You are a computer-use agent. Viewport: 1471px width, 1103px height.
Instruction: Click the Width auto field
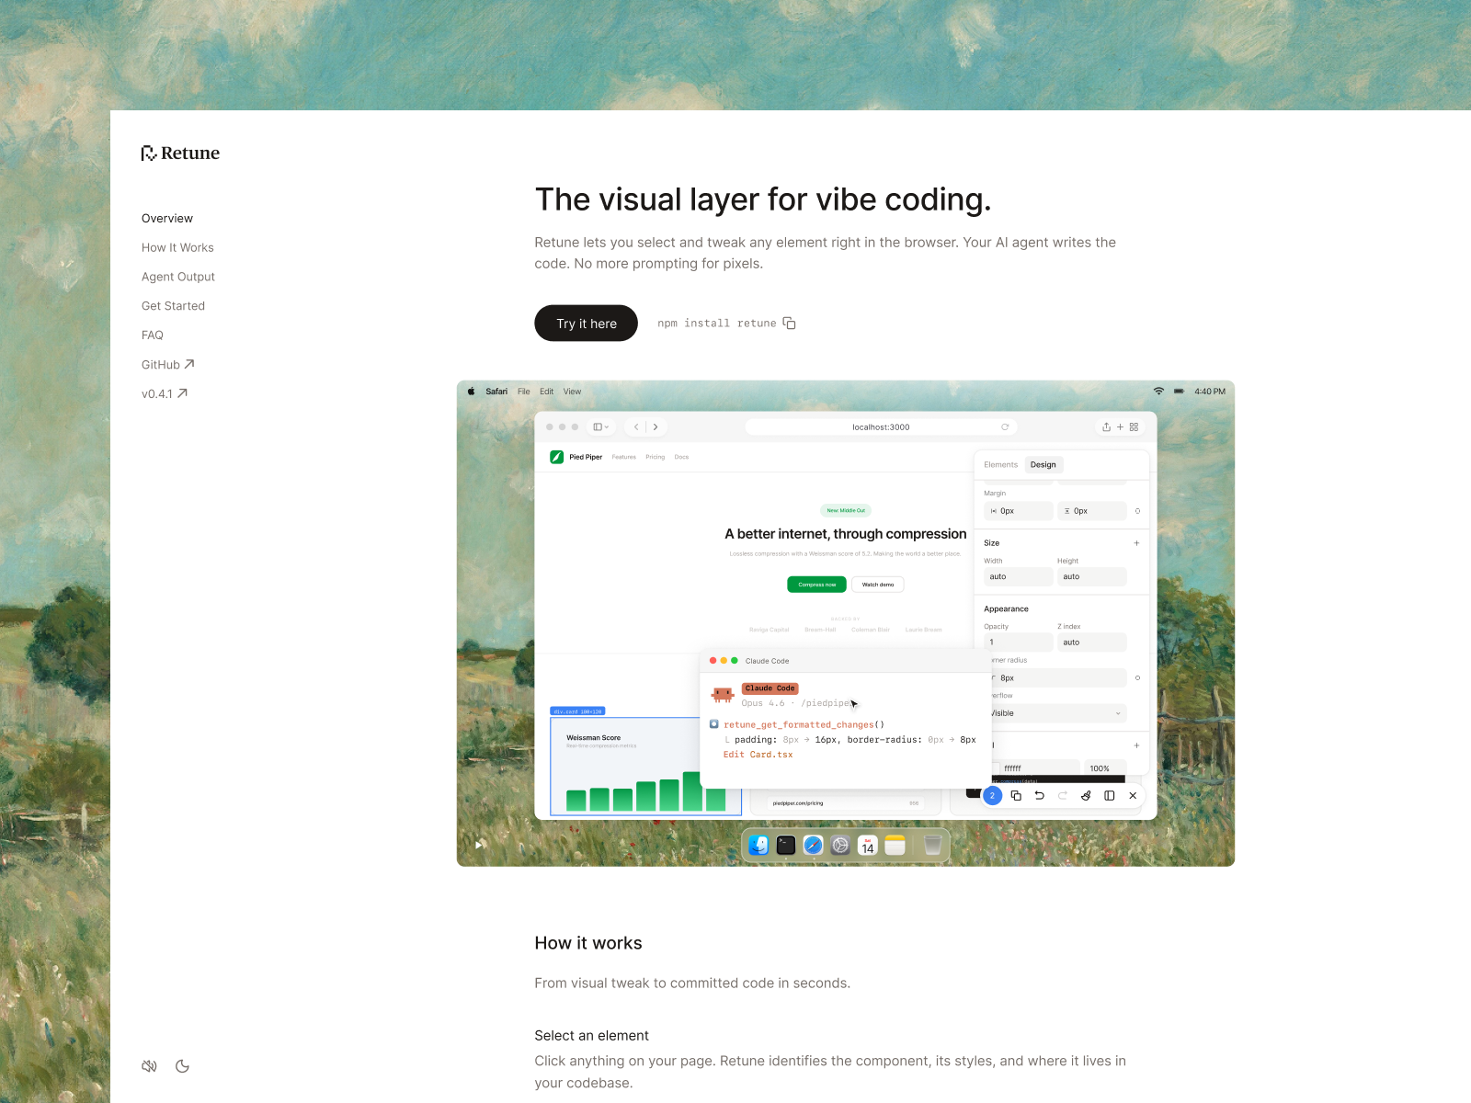click(1019, 577)
